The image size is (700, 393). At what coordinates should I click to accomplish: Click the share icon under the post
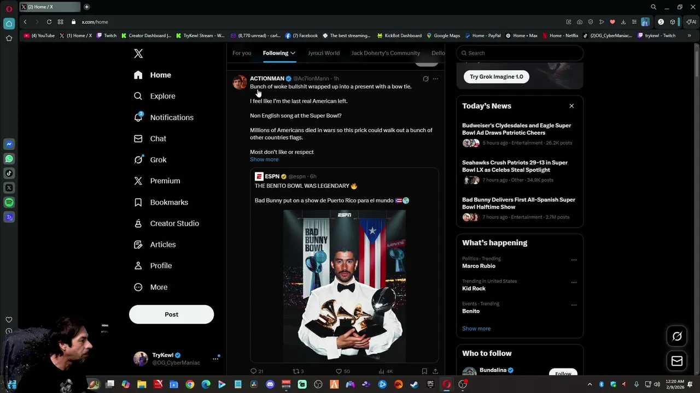coord(435,371)
